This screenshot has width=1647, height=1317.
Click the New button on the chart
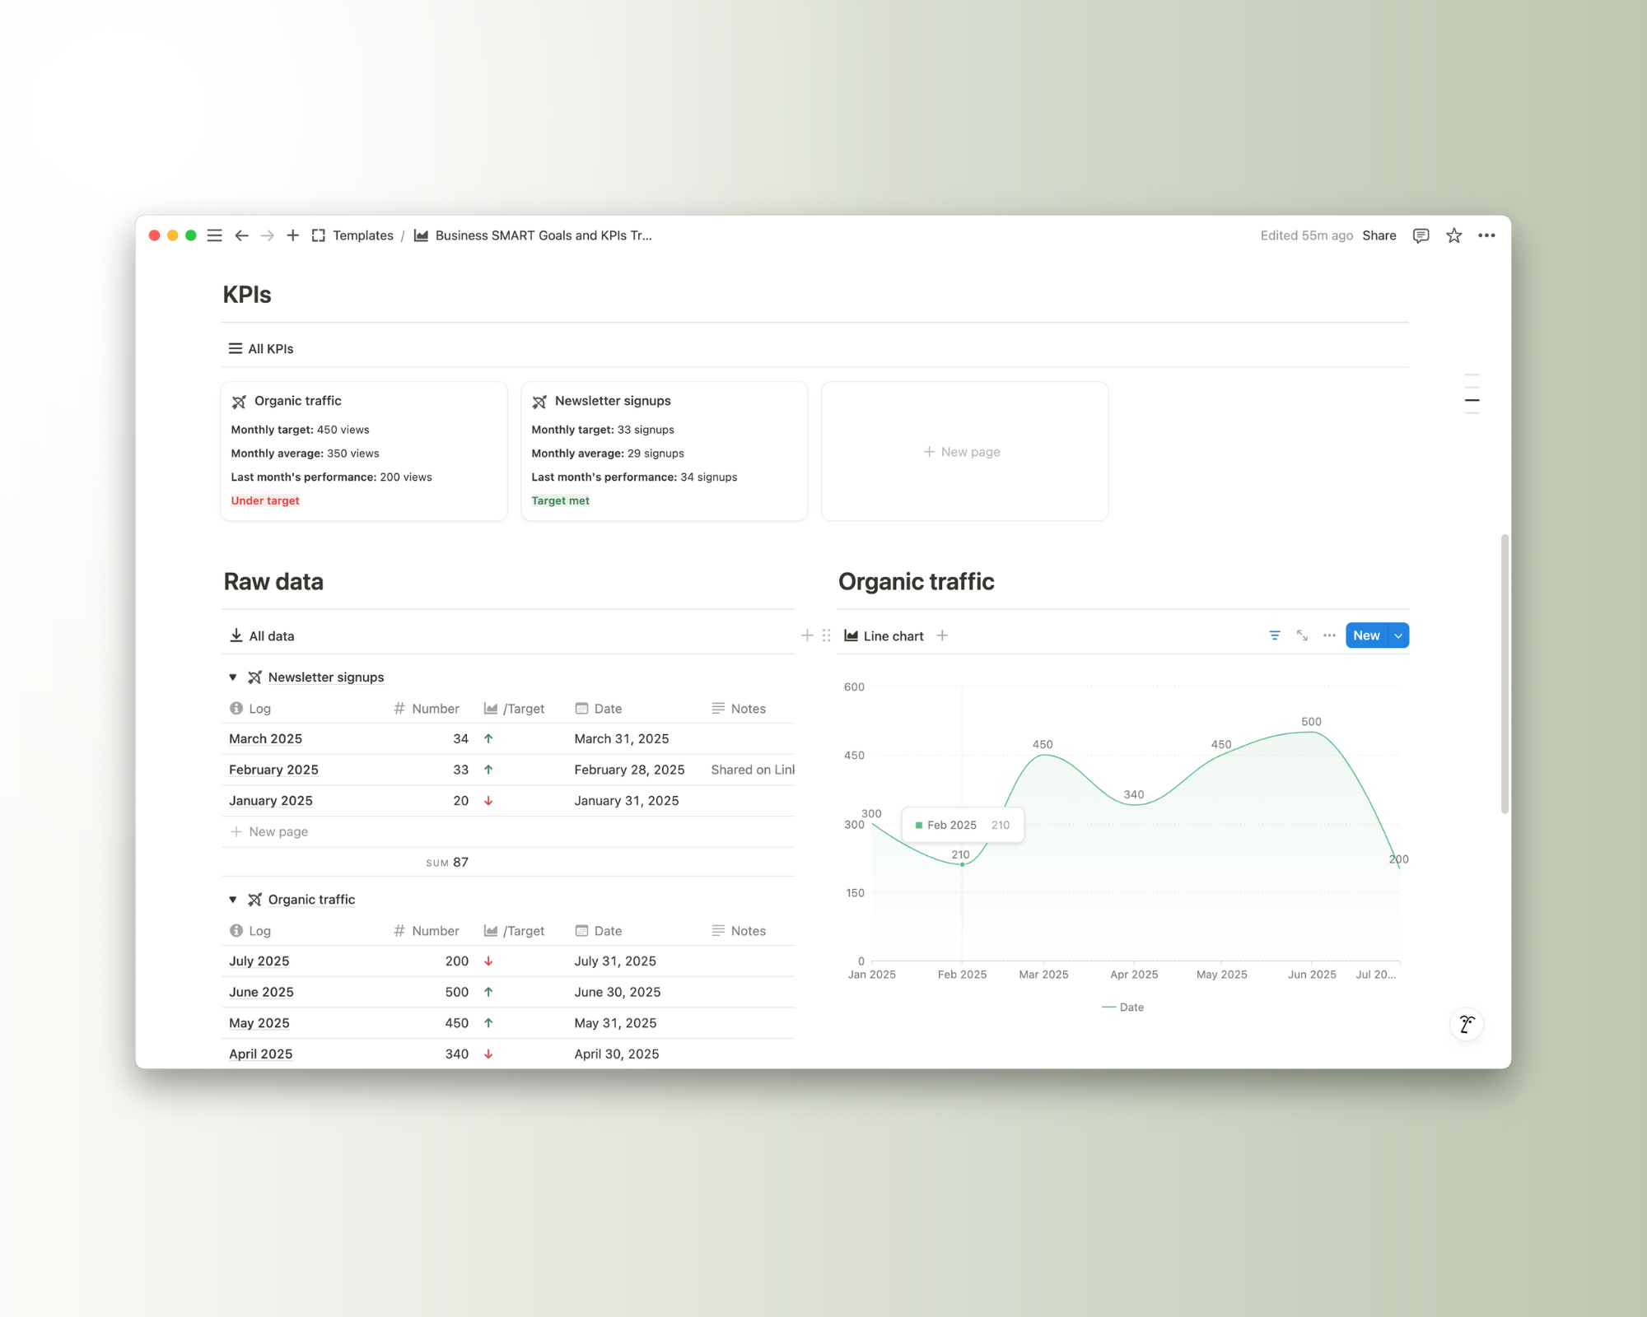point(1365,635)
